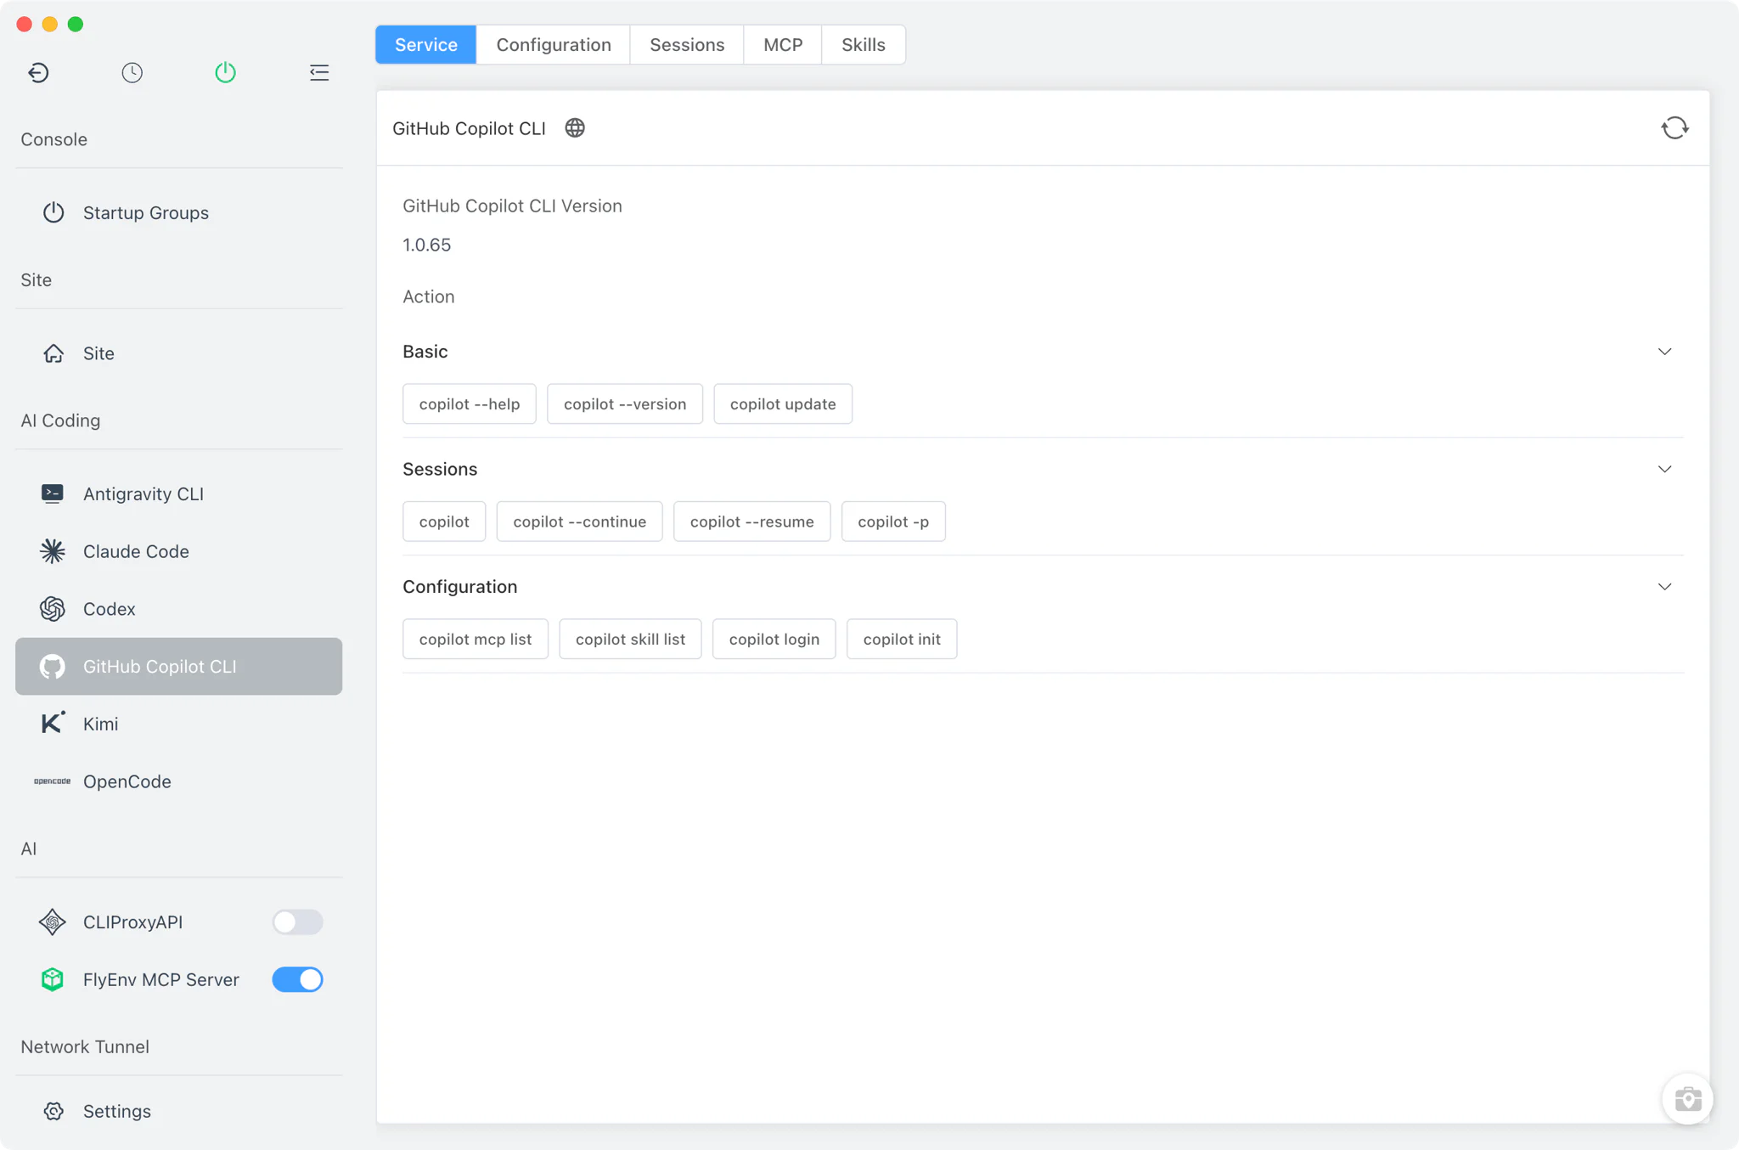The image size is (1739, 1150).
Task: Click the Network Tunnel sidebar heading
Action: click(85, 1047)
